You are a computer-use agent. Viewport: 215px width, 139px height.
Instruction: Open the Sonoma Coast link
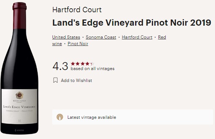(101, 37)
